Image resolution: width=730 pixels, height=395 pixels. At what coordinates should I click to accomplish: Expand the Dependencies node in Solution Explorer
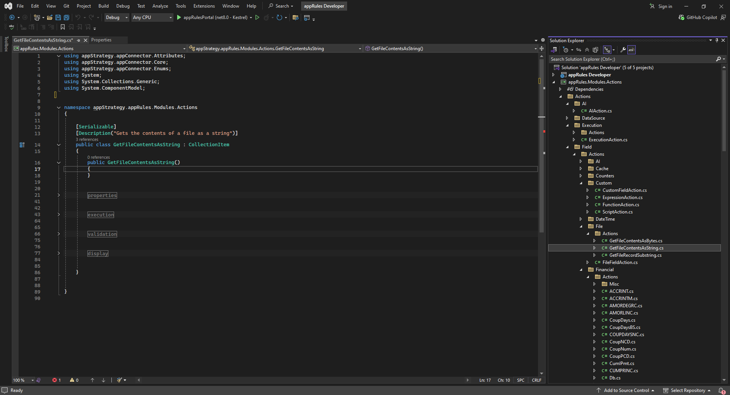[x=560, y=89]
